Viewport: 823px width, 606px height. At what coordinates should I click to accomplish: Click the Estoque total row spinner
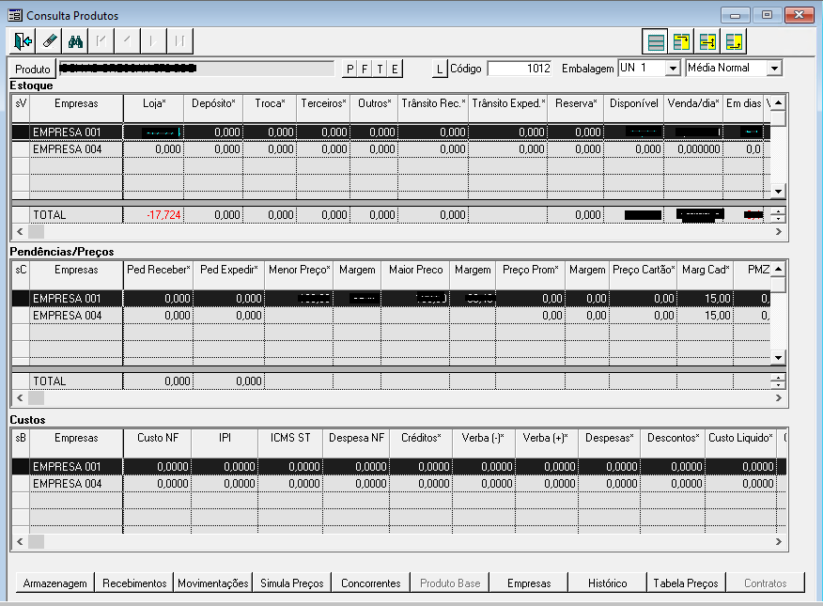tap(779, 214)
